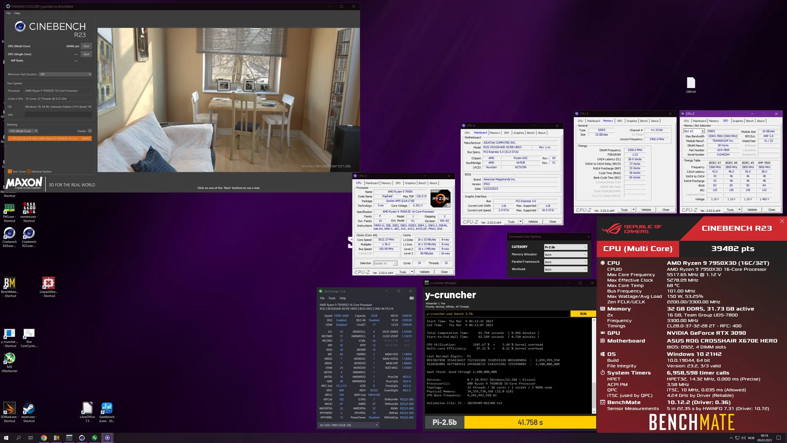Switch to Graphics tab in CPU-Z Memory window
This screenshot has width=787, height=443.
(x=632, y=121)
